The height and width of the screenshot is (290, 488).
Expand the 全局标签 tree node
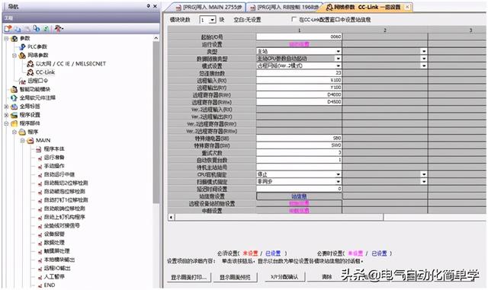6,107
